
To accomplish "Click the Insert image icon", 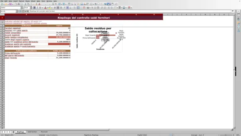I will [x=82, y=4].
